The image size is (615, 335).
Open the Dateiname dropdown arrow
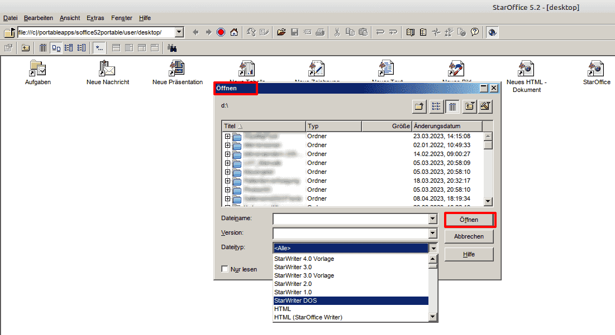[432, 219]
